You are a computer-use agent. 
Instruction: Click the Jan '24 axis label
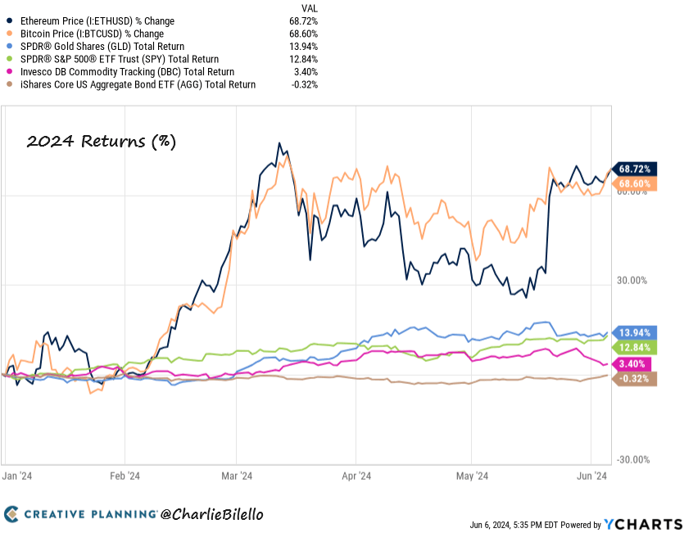(x=16, y=476)
